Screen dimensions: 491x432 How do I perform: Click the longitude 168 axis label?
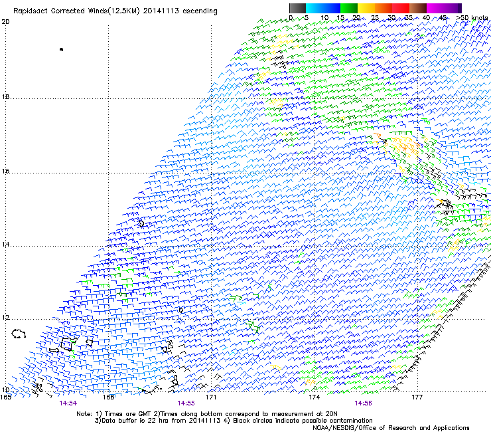pos(108,397)
